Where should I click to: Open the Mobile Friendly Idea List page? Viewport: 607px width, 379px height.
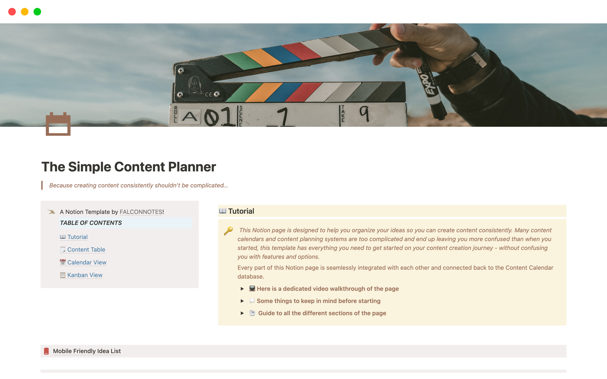pyautogui.click(x=87, y=351)
